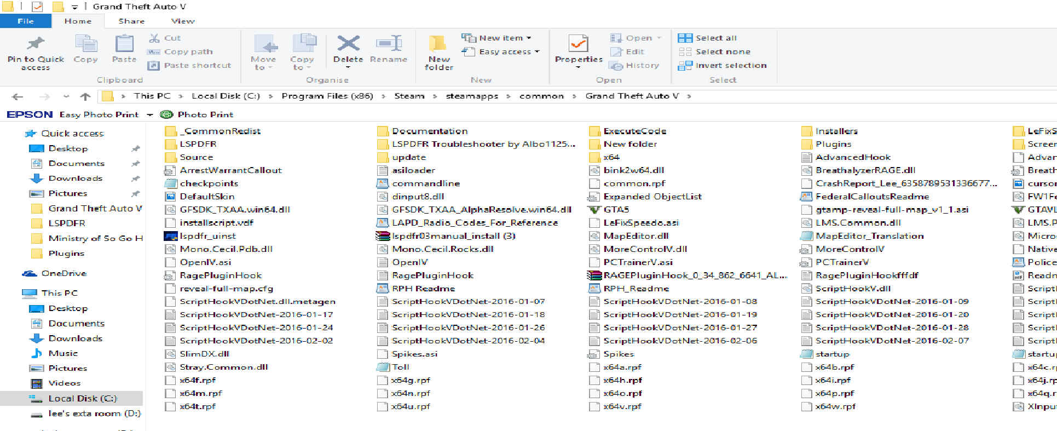The width and height of the screenshot is (1057, 431).
Task: Click the Pin to Quick access icon
Action: pyautogui.click(x=36, y=43)
